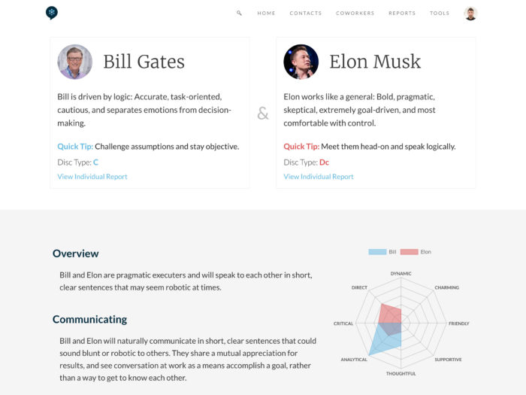This screenshot has width=526, height=395.
Task: Click Bill Gates profile photo
Action: coord(74,62)
